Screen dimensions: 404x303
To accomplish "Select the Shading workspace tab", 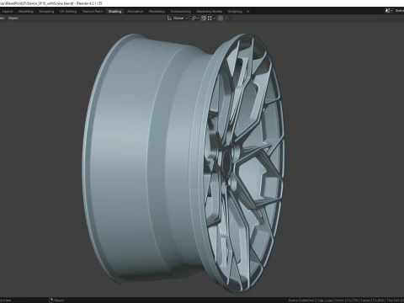I will coord(114,12).
